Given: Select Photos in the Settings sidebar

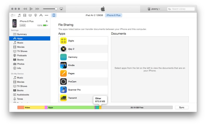Looking at the screenshot, I should pyautogui.click(x=20, y=64).
